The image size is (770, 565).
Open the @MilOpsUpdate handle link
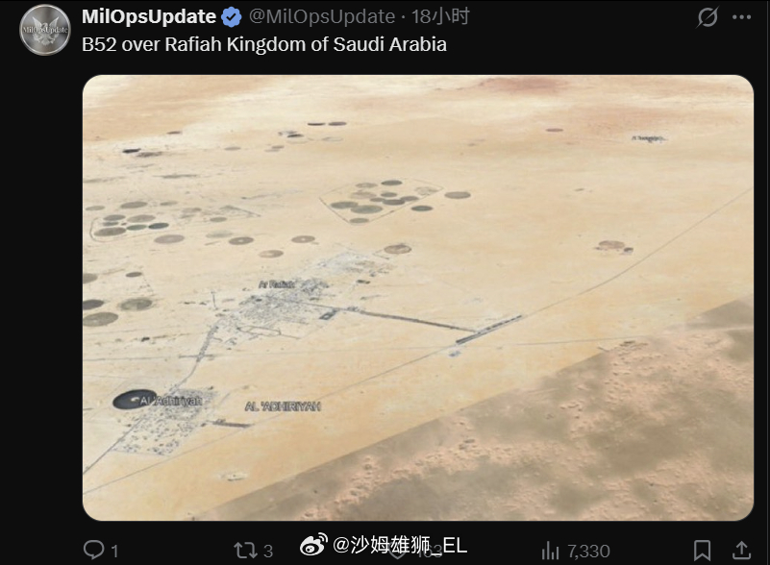(x=322, y=16)
